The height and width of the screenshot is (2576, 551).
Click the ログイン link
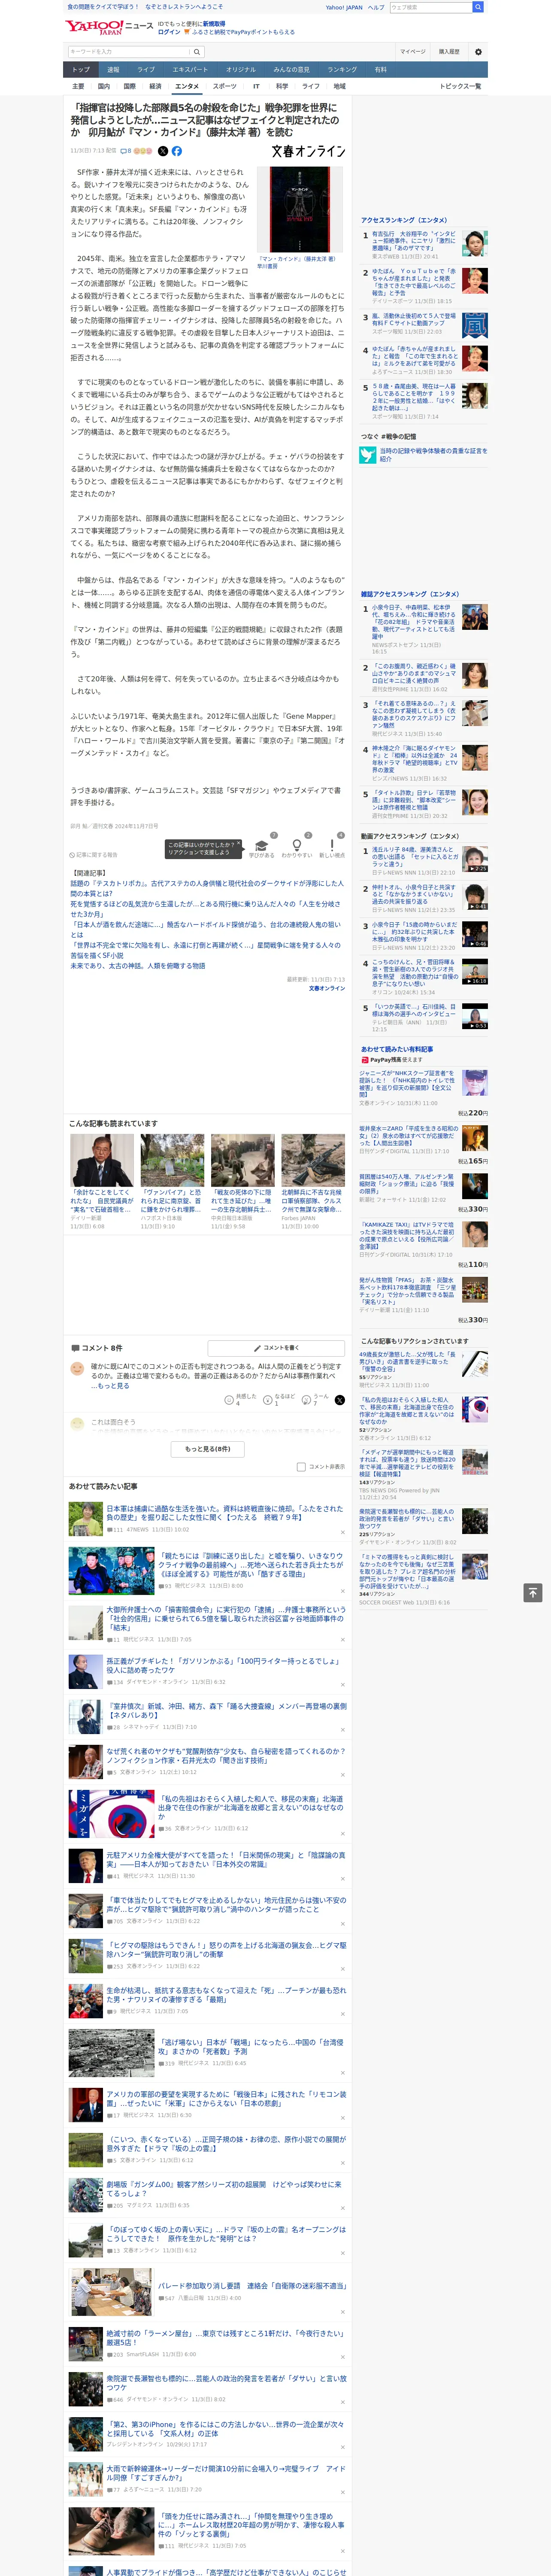click(169, 32)
